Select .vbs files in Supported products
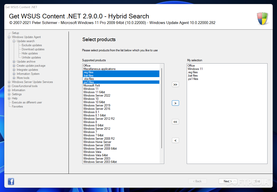Image resolution: width=277 pixels, height=192 pixels. tap(121, 79)
